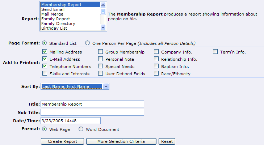264x145 pixels.
Task: Select Word Document as the output format
Action: tap(81, 129)
